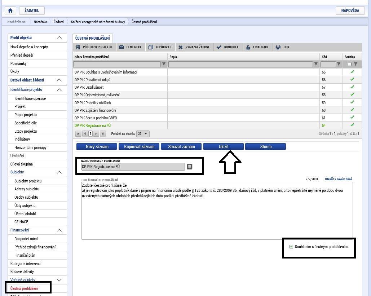Viewport: 371px width, 296px height.
Task: Click green check for Souhlas s uveřejňováním row
Action: [352, 72]
